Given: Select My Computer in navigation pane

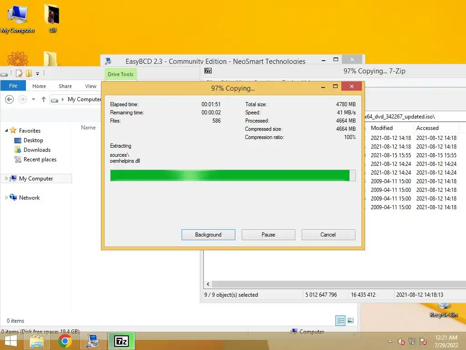Looking at the screenshot, I should coord(35,179).
